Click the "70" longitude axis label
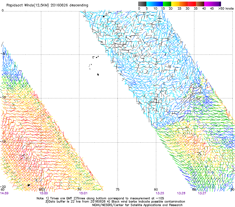This screenshot has width=235, height=207. (x=79, y=190)
